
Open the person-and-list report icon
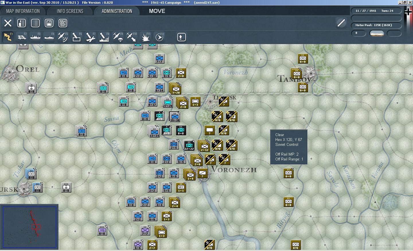(x=22, y=23)
